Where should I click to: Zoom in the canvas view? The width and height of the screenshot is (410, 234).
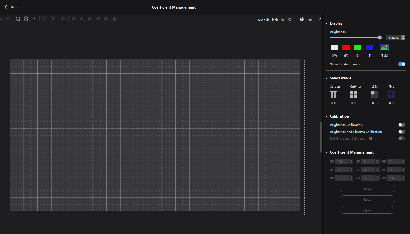26,19
